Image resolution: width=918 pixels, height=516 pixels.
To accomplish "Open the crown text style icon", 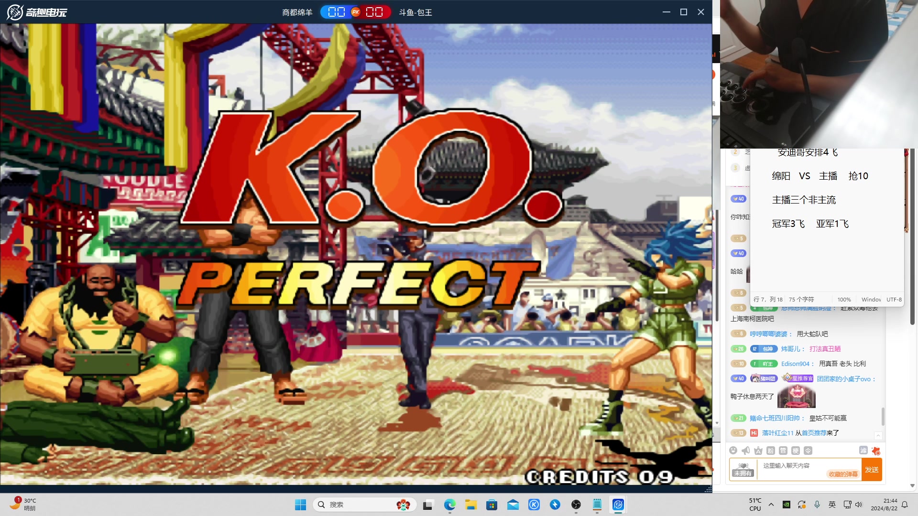I will tap(758, 451).
